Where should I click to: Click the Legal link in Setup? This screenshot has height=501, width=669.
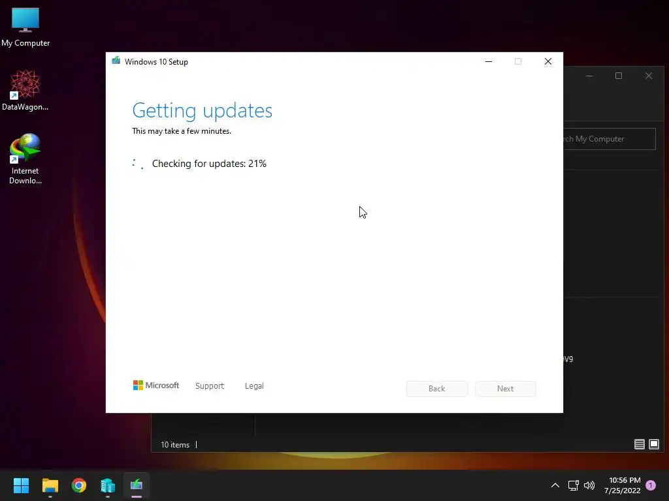coord(254,386)
